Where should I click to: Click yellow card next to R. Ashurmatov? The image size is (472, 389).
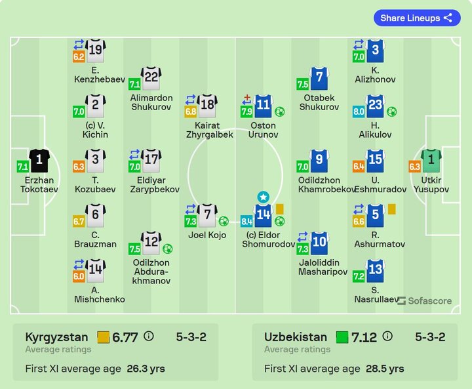(x=392, y=209)
